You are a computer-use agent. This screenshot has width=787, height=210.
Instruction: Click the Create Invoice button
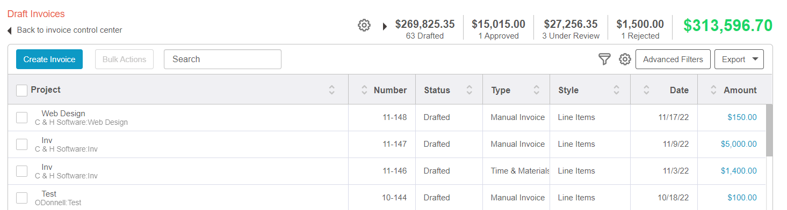coord(49,59)
